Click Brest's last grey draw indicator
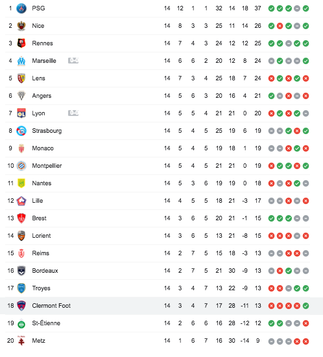 pyautogui.click(x=305, y=218)
